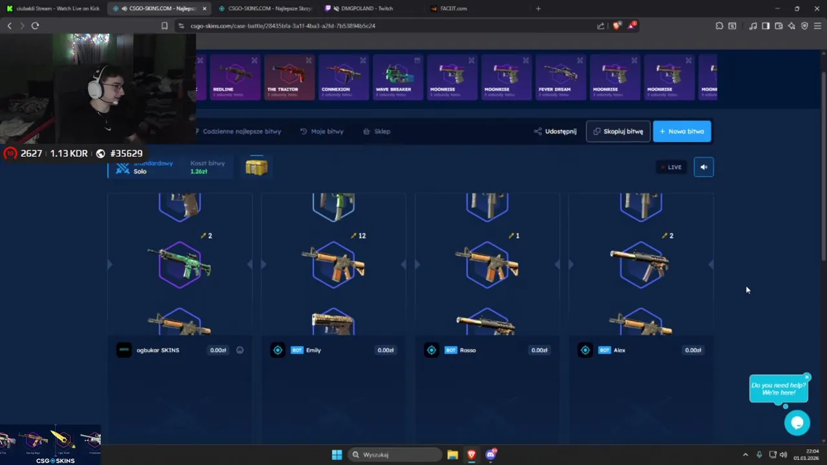The width and height of the screenshot is (827, 465).
Task: Open browser extensions puzzle icon
Action: [719, 26]
